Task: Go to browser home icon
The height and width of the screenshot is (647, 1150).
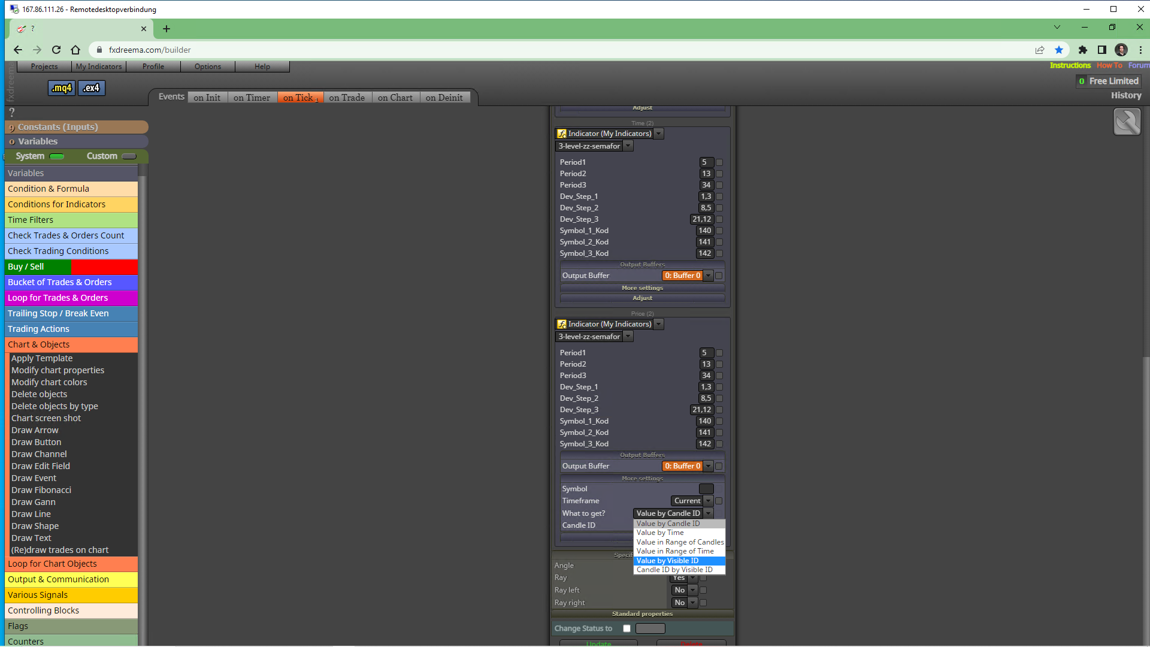Action: (x=75, y=50)
